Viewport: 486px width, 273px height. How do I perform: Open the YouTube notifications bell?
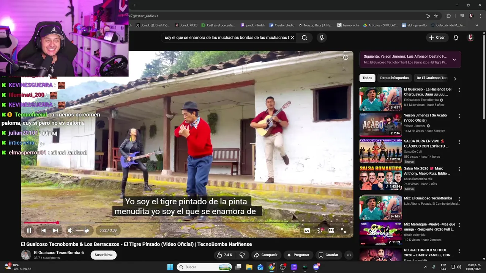coord(456,38)
